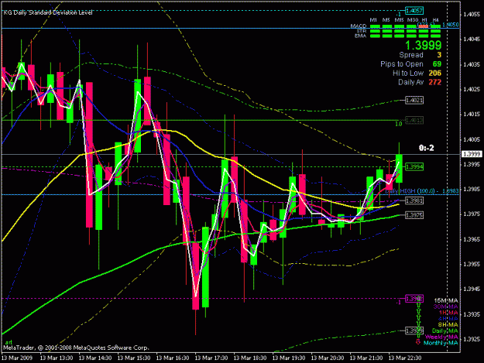Click the green 1.3994 boxed level label
Image resolution: width=484 pixels, height=363 pixels.
[x=414, y=167]
